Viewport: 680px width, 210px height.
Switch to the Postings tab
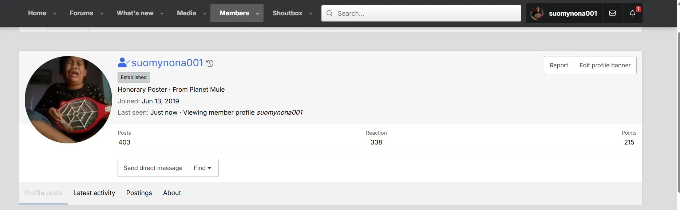tap(139, 193)
